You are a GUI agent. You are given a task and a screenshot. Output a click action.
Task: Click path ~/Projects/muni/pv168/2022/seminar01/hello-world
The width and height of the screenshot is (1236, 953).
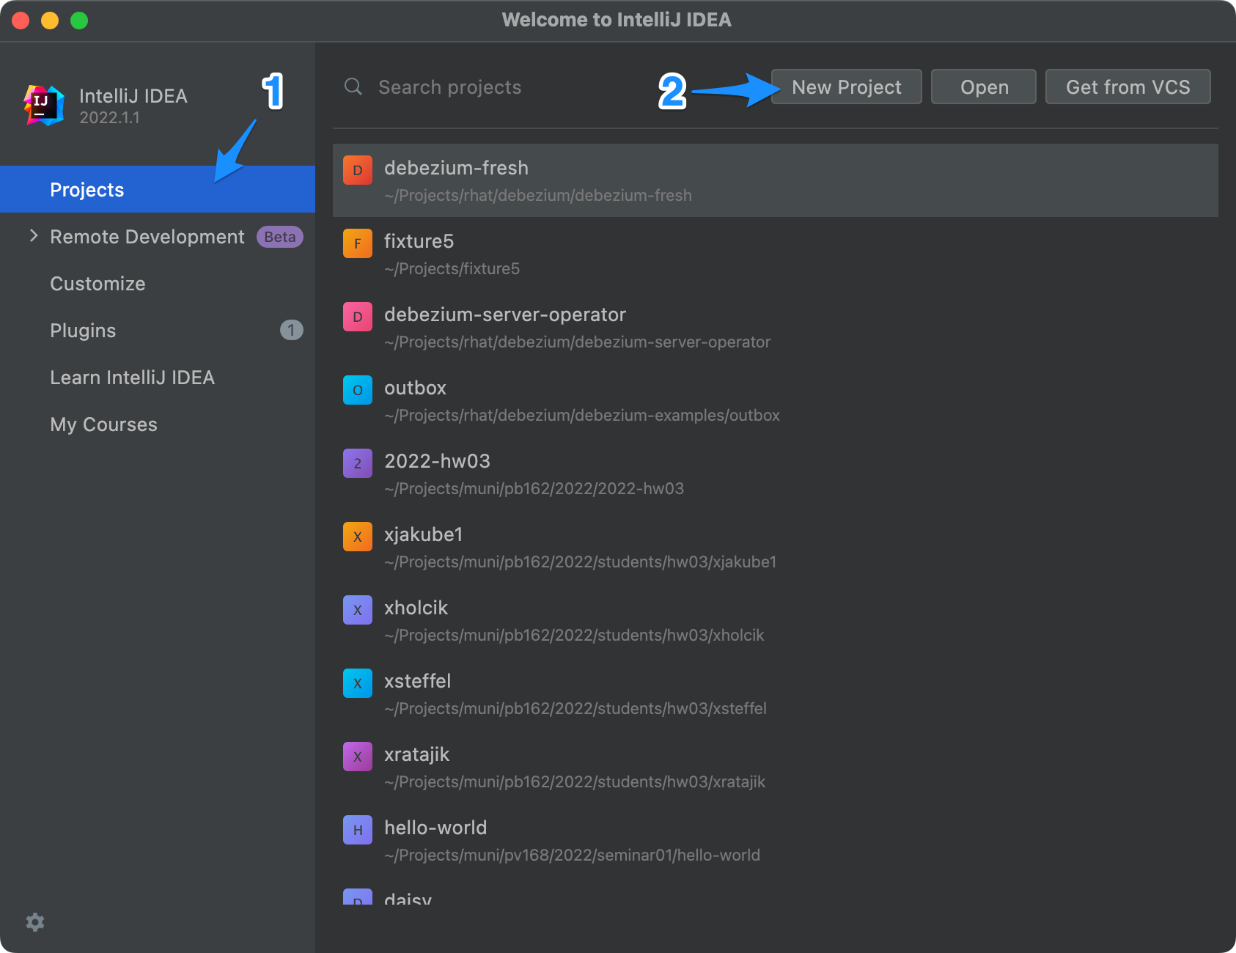pos(572,855)
